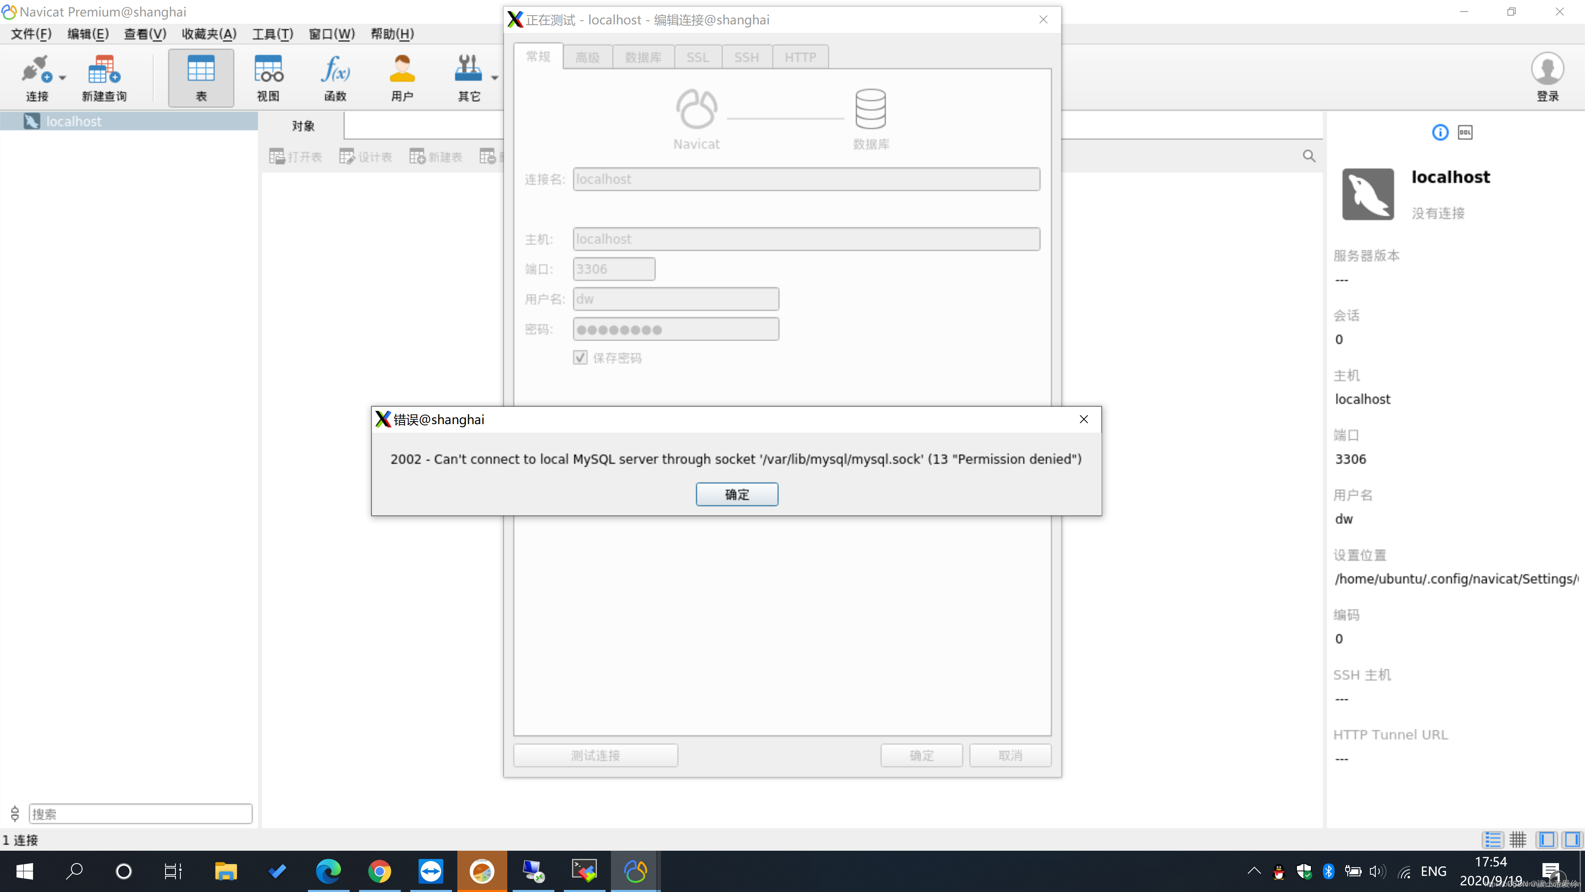Switch to the SSH tab in connection dialog
Screen dimensions: 1585x892
[x=746, y=57]
